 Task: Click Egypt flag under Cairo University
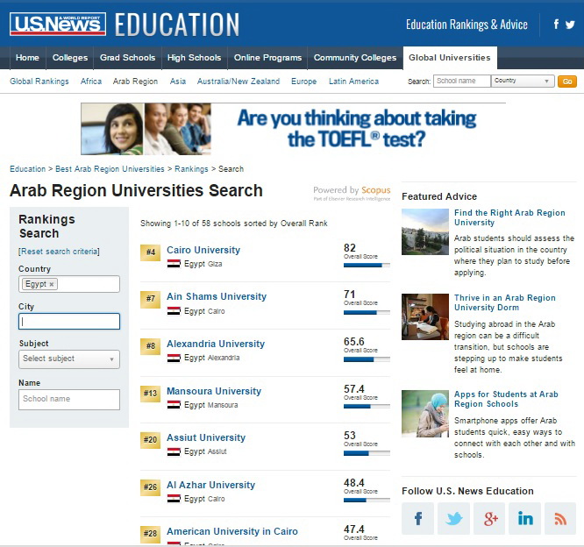point(174,264)
